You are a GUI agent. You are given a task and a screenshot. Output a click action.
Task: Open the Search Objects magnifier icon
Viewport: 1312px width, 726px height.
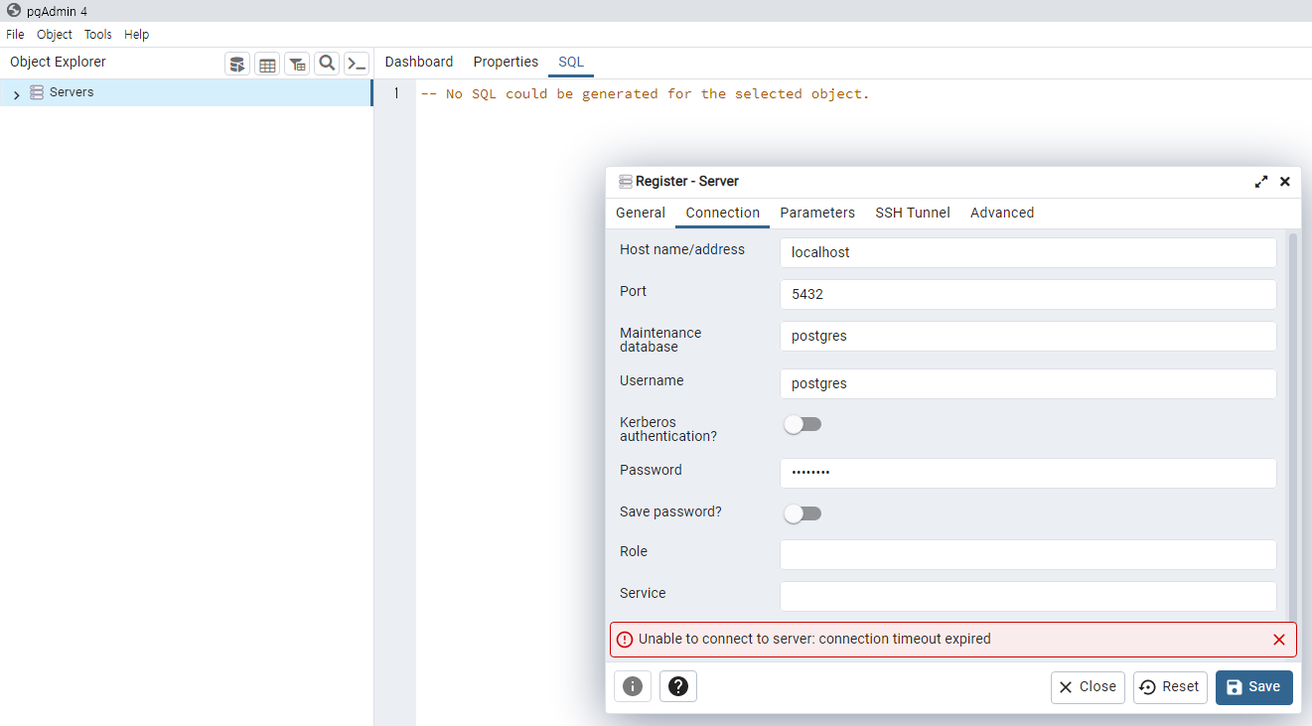coord(327,65)
